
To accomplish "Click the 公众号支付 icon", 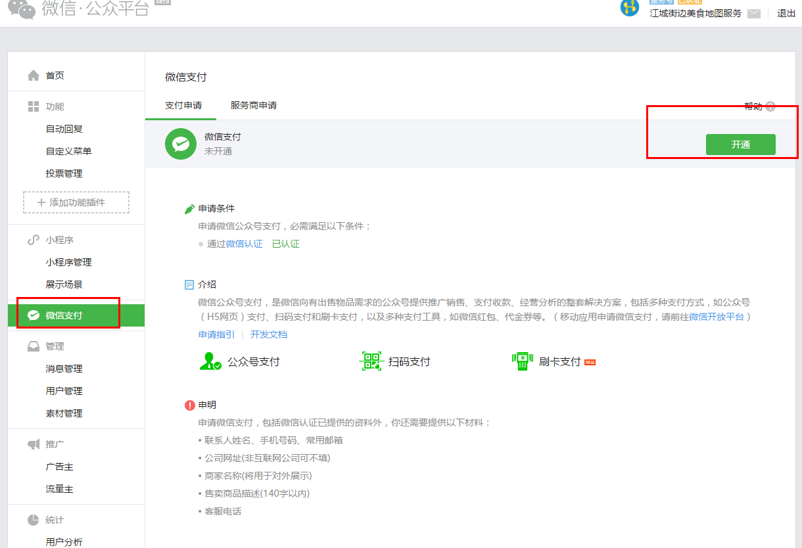I will click(x=210, y=361).
